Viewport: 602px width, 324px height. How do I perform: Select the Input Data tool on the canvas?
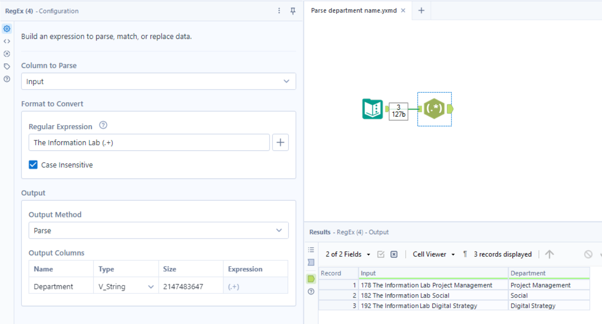(372, 109)
